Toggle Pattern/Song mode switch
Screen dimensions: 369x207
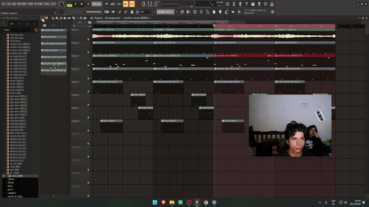69,4
